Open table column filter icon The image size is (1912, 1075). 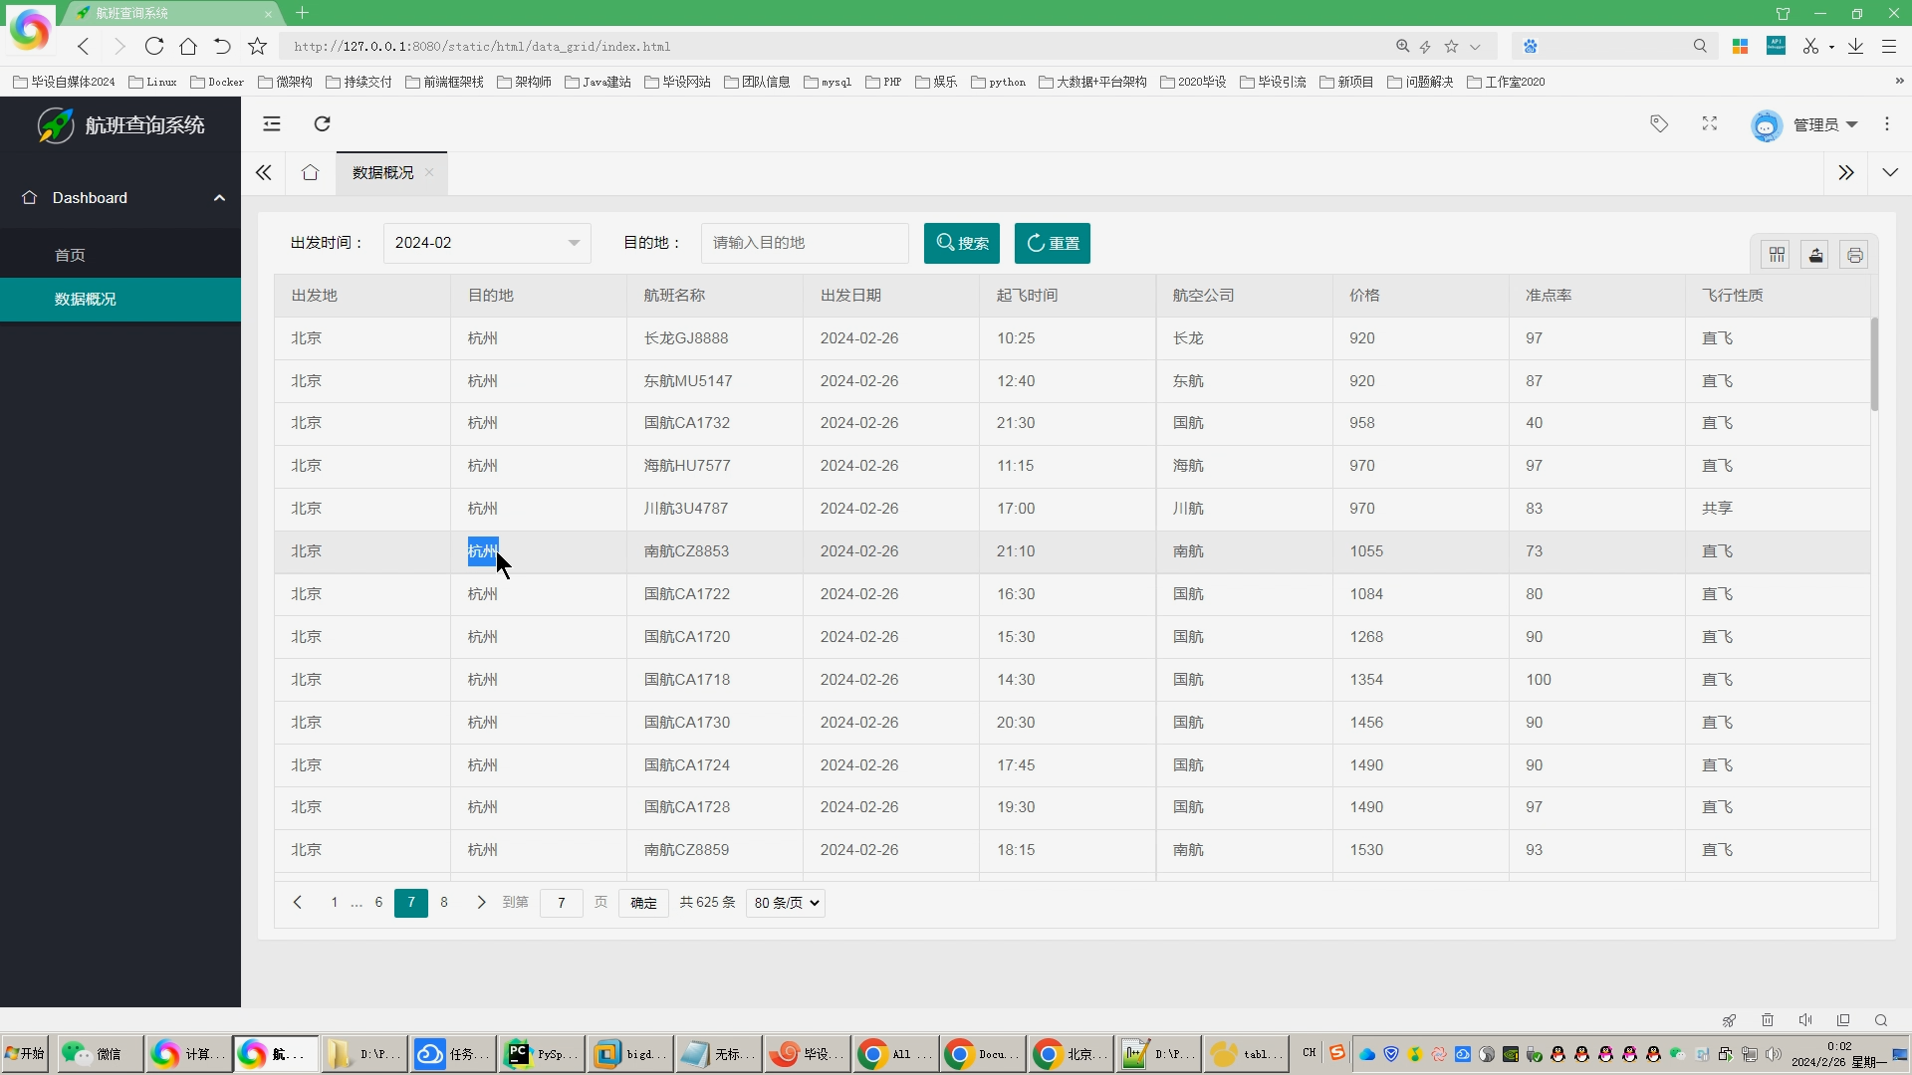coord(1777,255)
